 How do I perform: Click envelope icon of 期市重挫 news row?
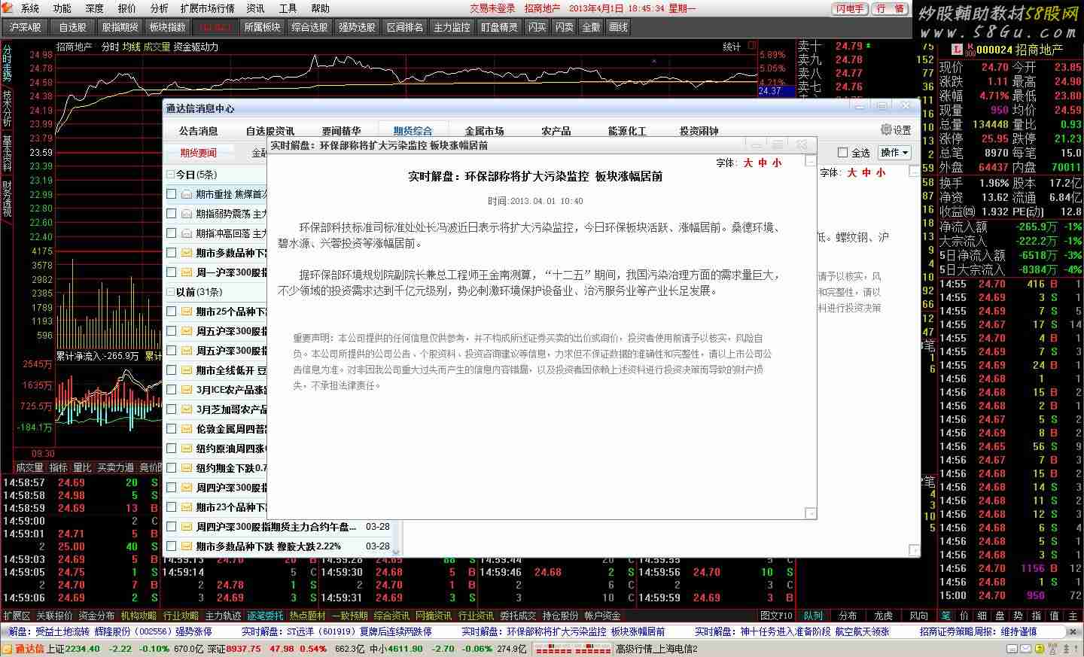pyautogui.click(x=186, y=194)
